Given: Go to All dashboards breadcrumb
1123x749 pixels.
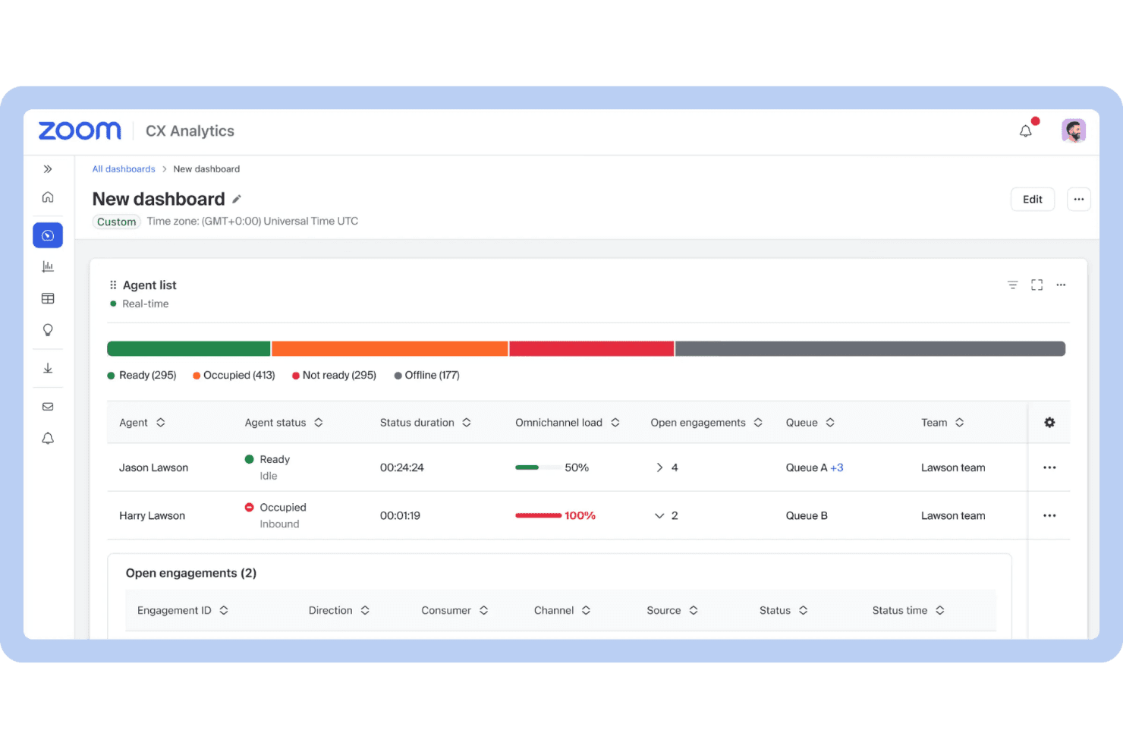Looking at the screenshot, I should (x=124, y=169).
